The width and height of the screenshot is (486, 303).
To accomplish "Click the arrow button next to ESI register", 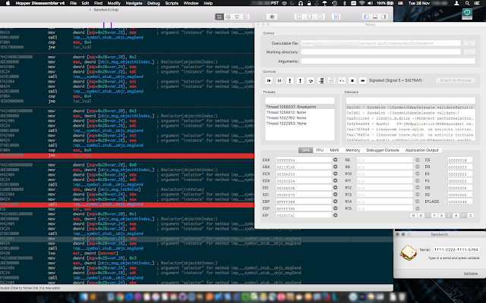I will (x=335, y=188).
